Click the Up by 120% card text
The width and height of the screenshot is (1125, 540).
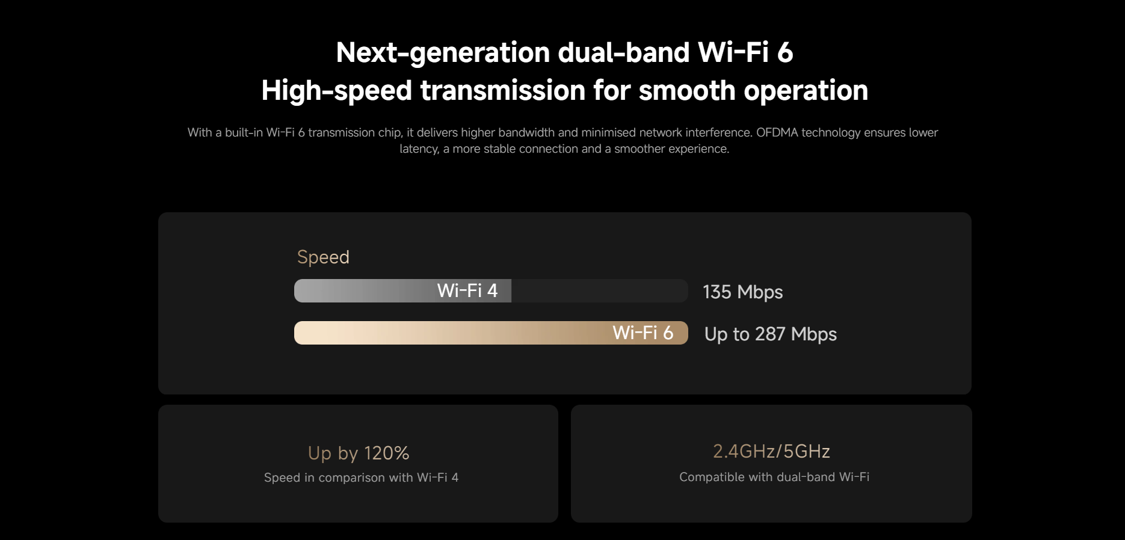359,453
